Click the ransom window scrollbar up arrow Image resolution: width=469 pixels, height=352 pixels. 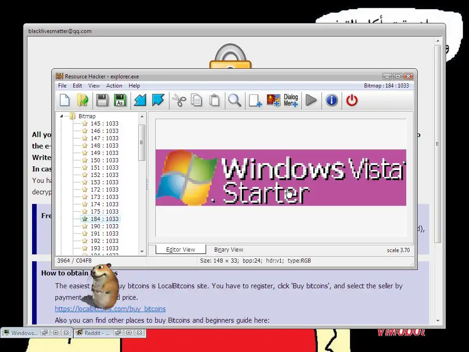tap(437, 41)
